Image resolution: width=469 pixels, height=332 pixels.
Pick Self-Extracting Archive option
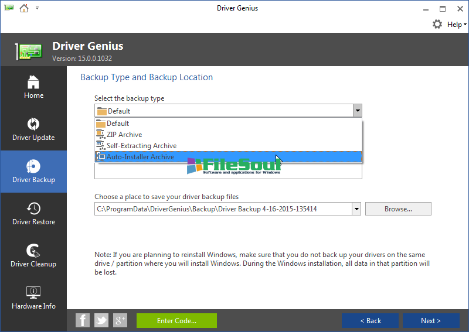click(141, 146)
